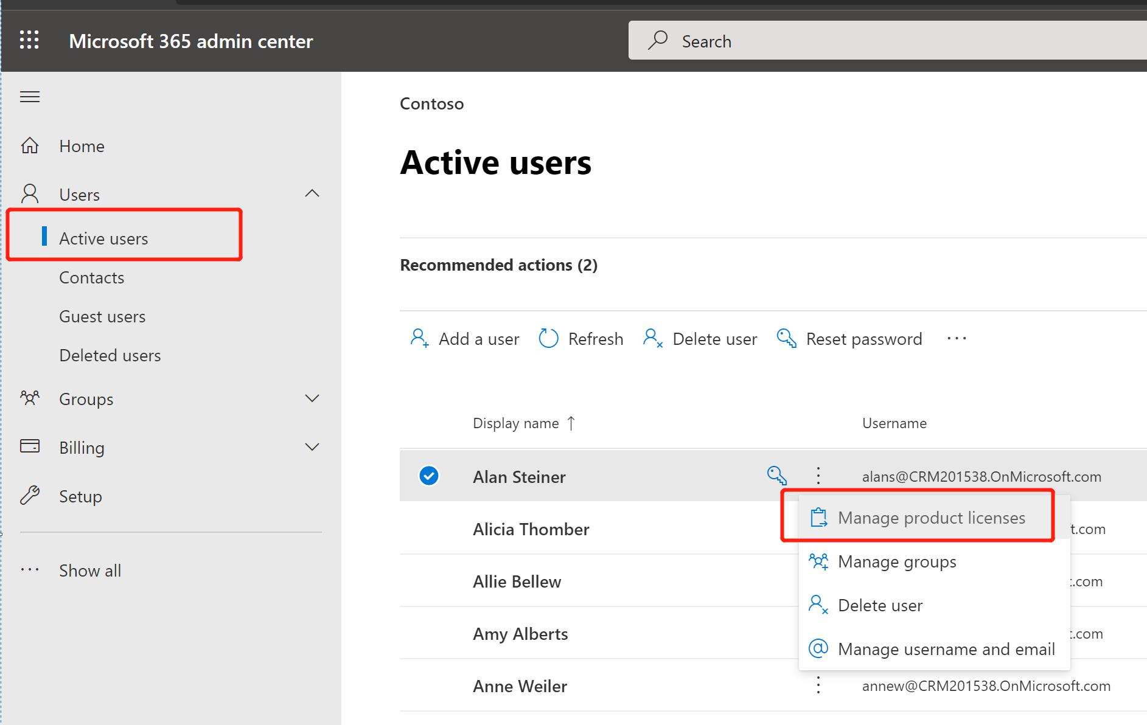Viewport: 1147px width, 725px height.
Task: Click the Home house icon
Action: click(x=30, y=146)
